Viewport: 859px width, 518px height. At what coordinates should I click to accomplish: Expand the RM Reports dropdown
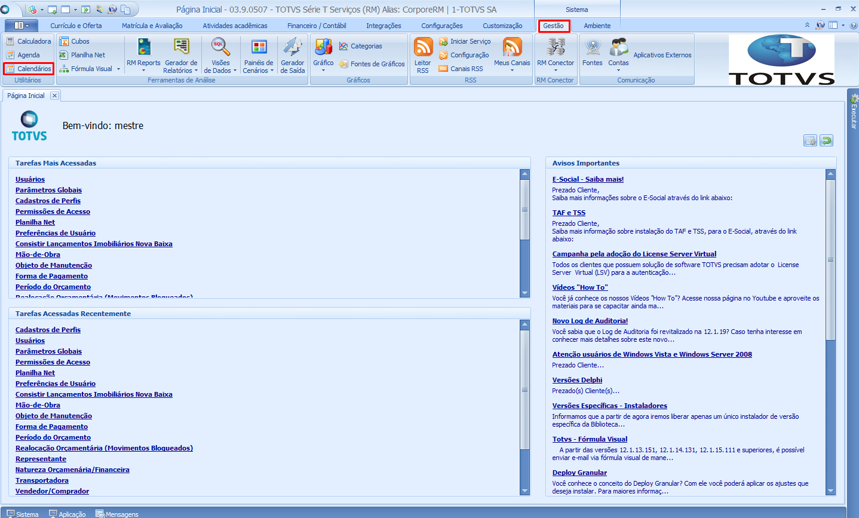[143, 71]
